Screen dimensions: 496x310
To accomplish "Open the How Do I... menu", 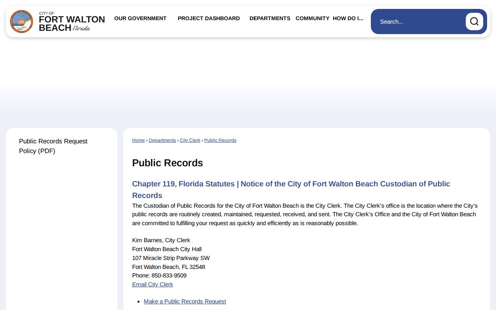I will point(348,18).
